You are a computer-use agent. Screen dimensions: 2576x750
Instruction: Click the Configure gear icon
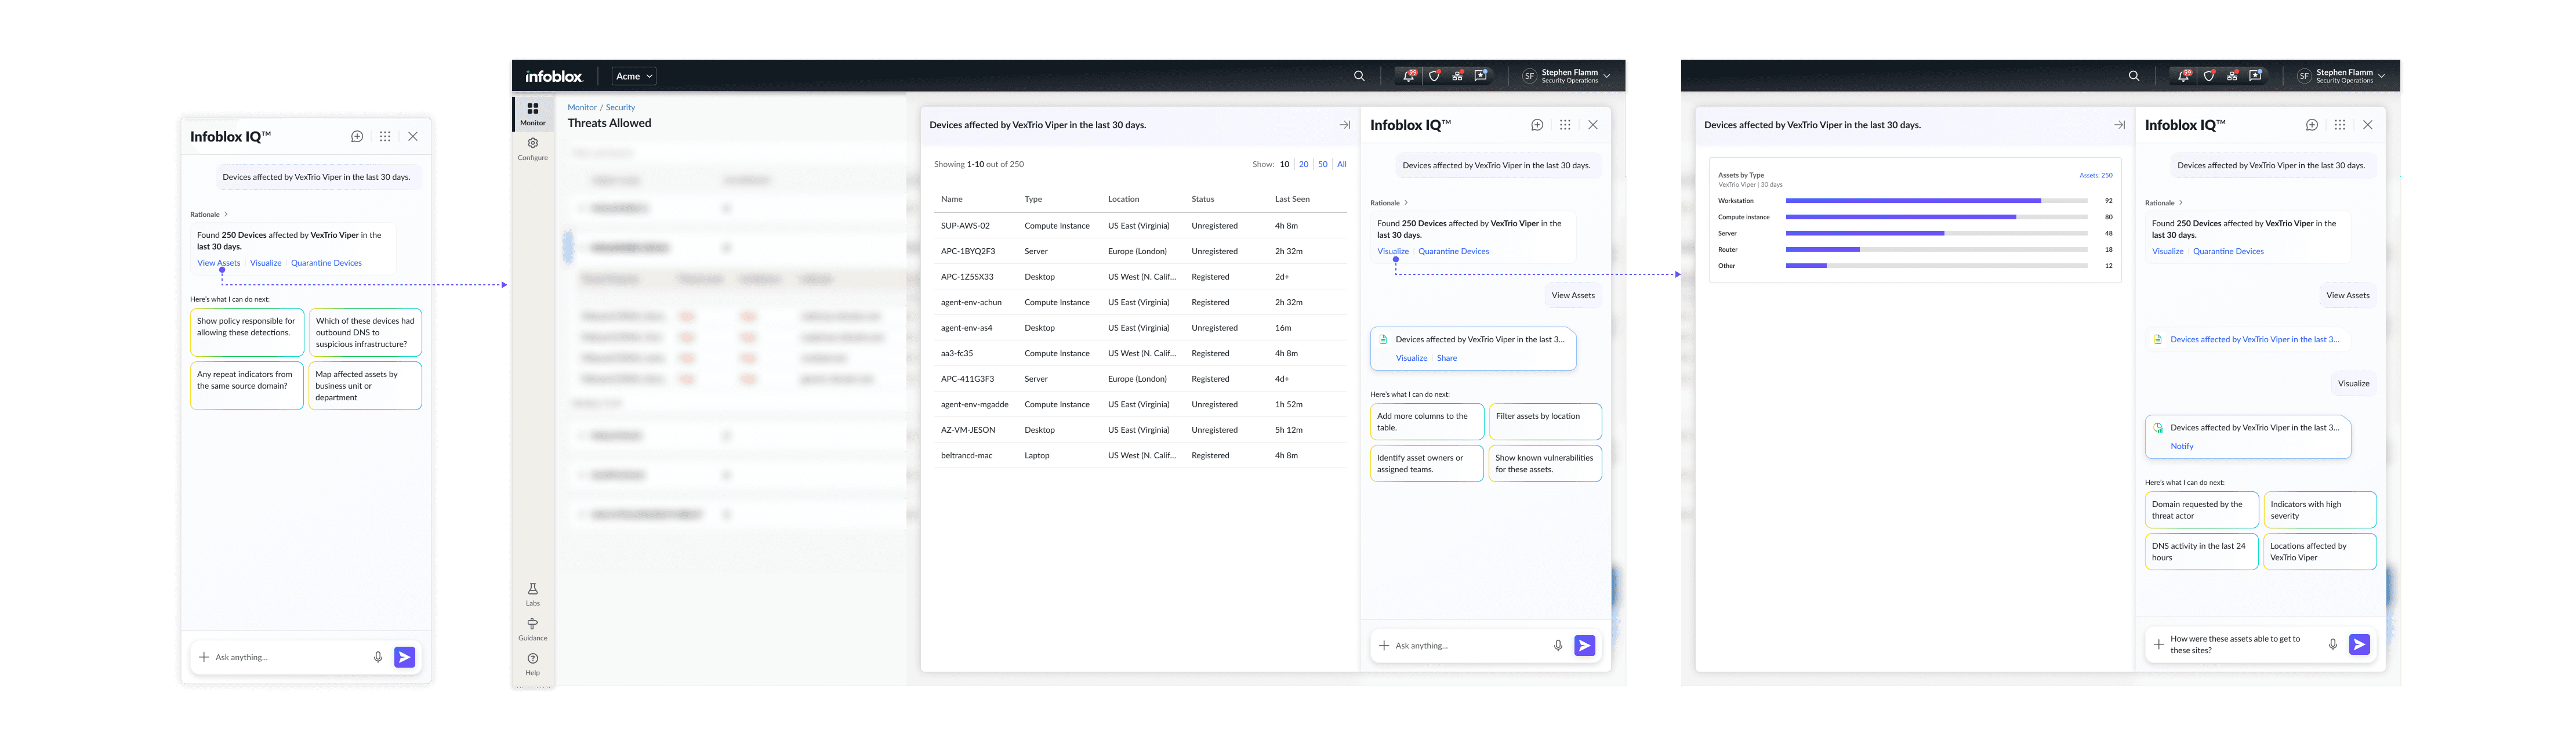532,144
